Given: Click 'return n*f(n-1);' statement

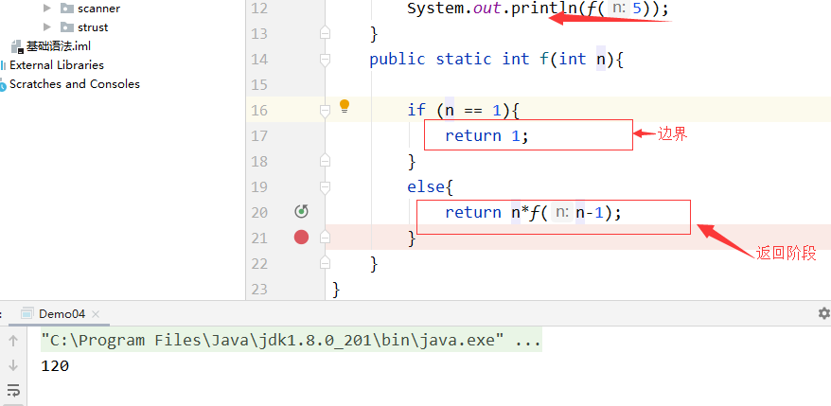Looking at the screenshot, I should (533, 213).
